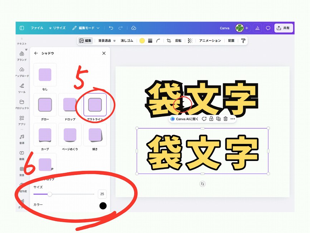Open the アニメーション tab in toolbar

[210, 41]
